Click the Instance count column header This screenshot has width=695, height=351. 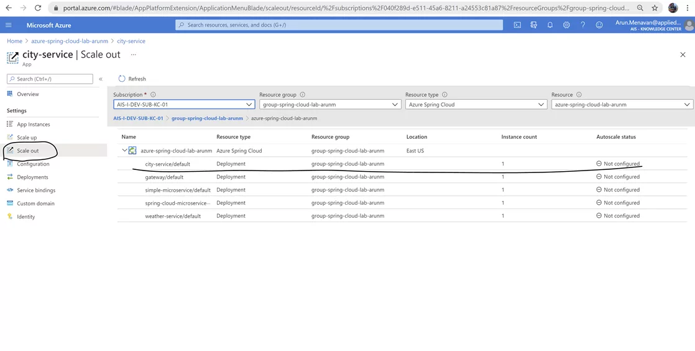[519, 137]
